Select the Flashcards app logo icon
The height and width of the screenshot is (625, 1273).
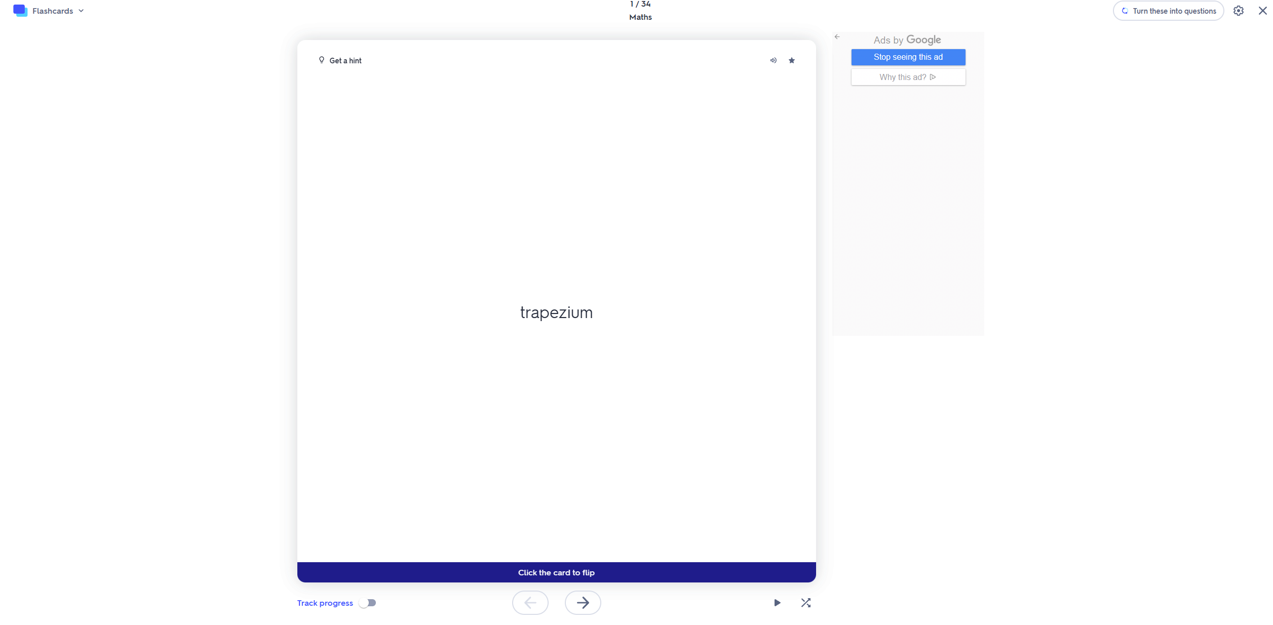click(20, 10)
